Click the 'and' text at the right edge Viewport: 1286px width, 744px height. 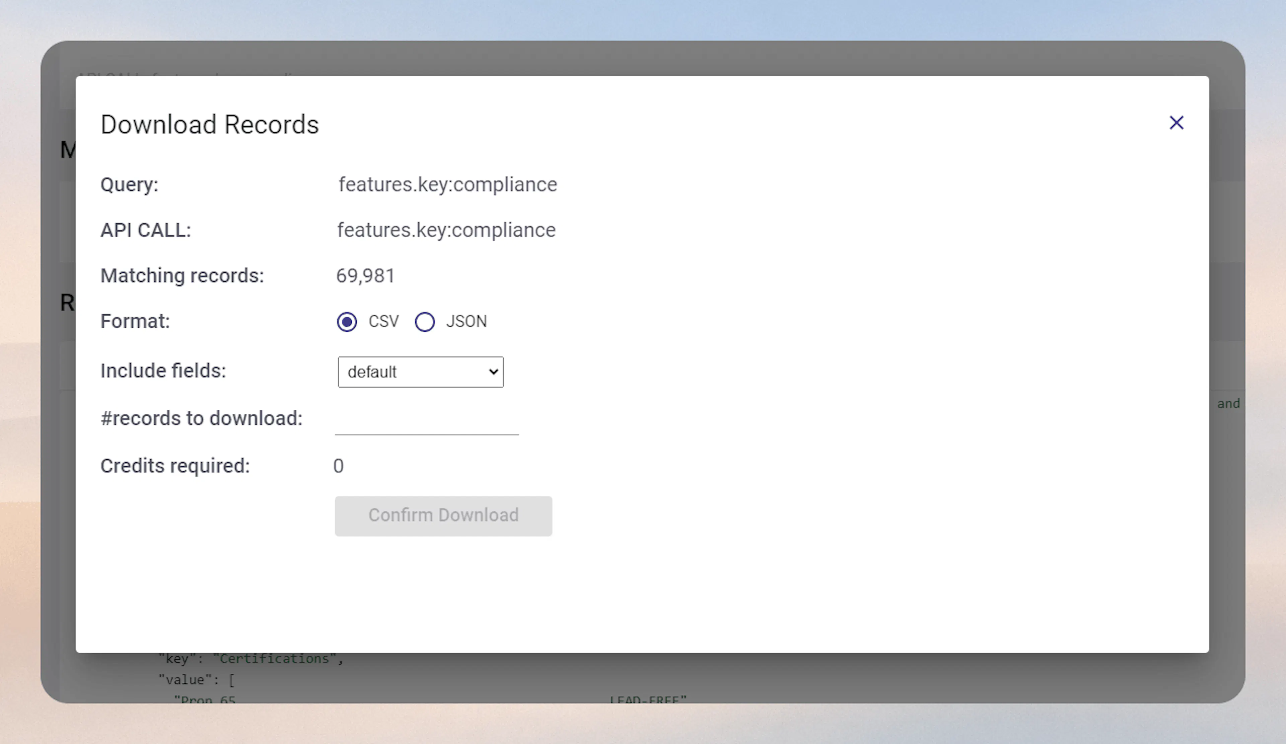(1229, 403)
